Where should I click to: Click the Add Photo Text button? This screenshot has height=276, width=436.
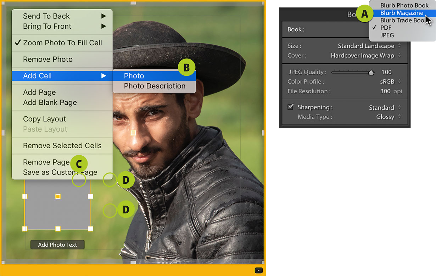coord(57,245)
